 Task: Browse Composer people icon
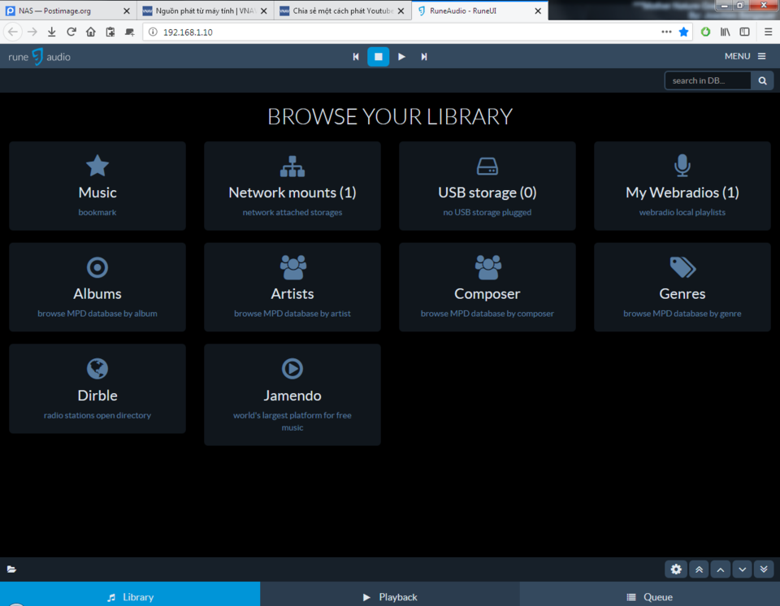(487, 268)
